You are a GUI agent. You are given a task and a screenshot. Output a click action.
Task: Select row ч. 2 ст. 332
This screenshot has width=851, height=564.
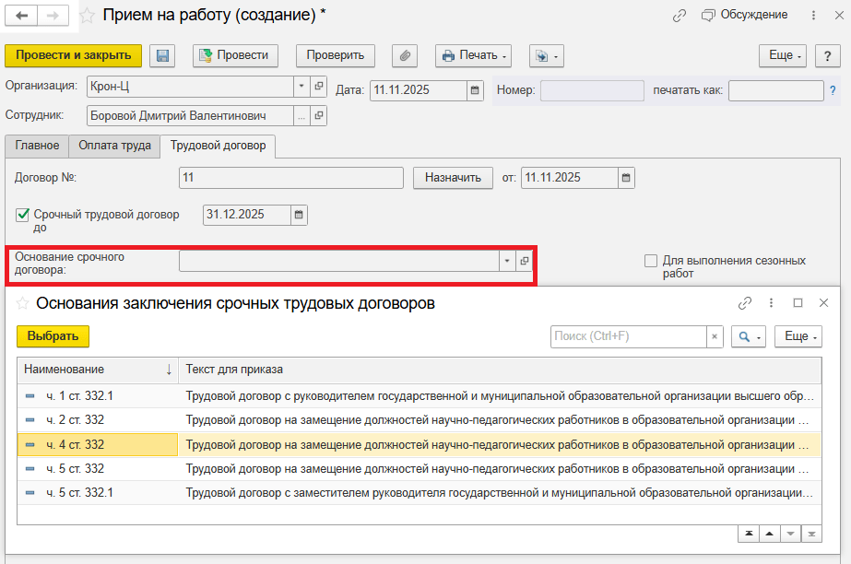[76, 420]
